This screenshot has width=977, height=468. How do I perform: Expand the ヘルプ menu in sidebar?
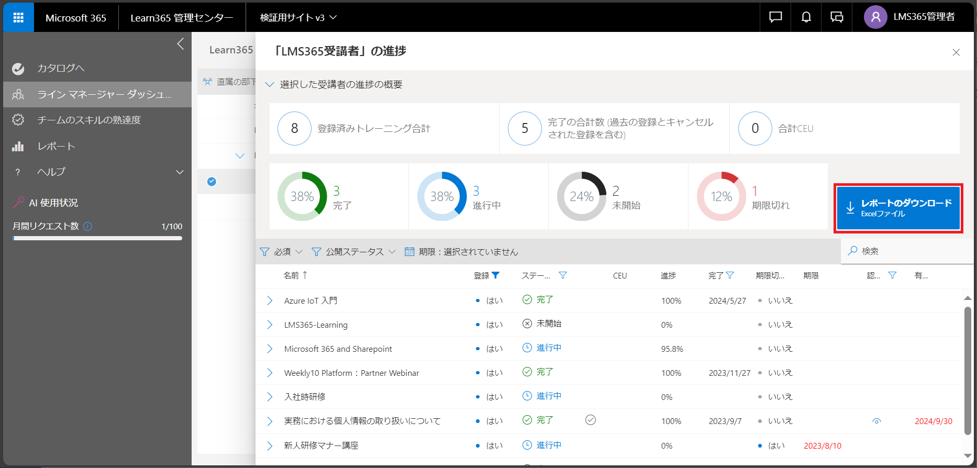click(x=180, y=172)
